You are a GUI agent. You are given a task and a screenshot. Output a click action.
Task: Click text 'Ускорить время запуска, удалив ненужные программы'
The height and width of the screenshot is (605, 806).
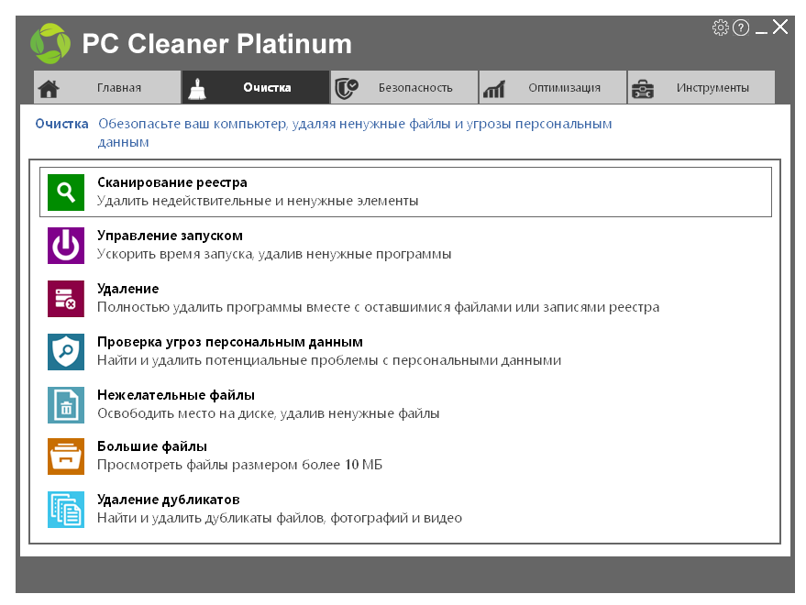274,255
